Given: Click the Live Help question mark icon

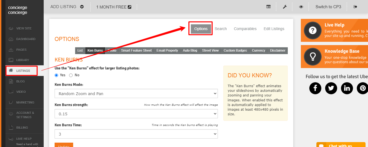Looking at the screenshot, I should point(313,30).
